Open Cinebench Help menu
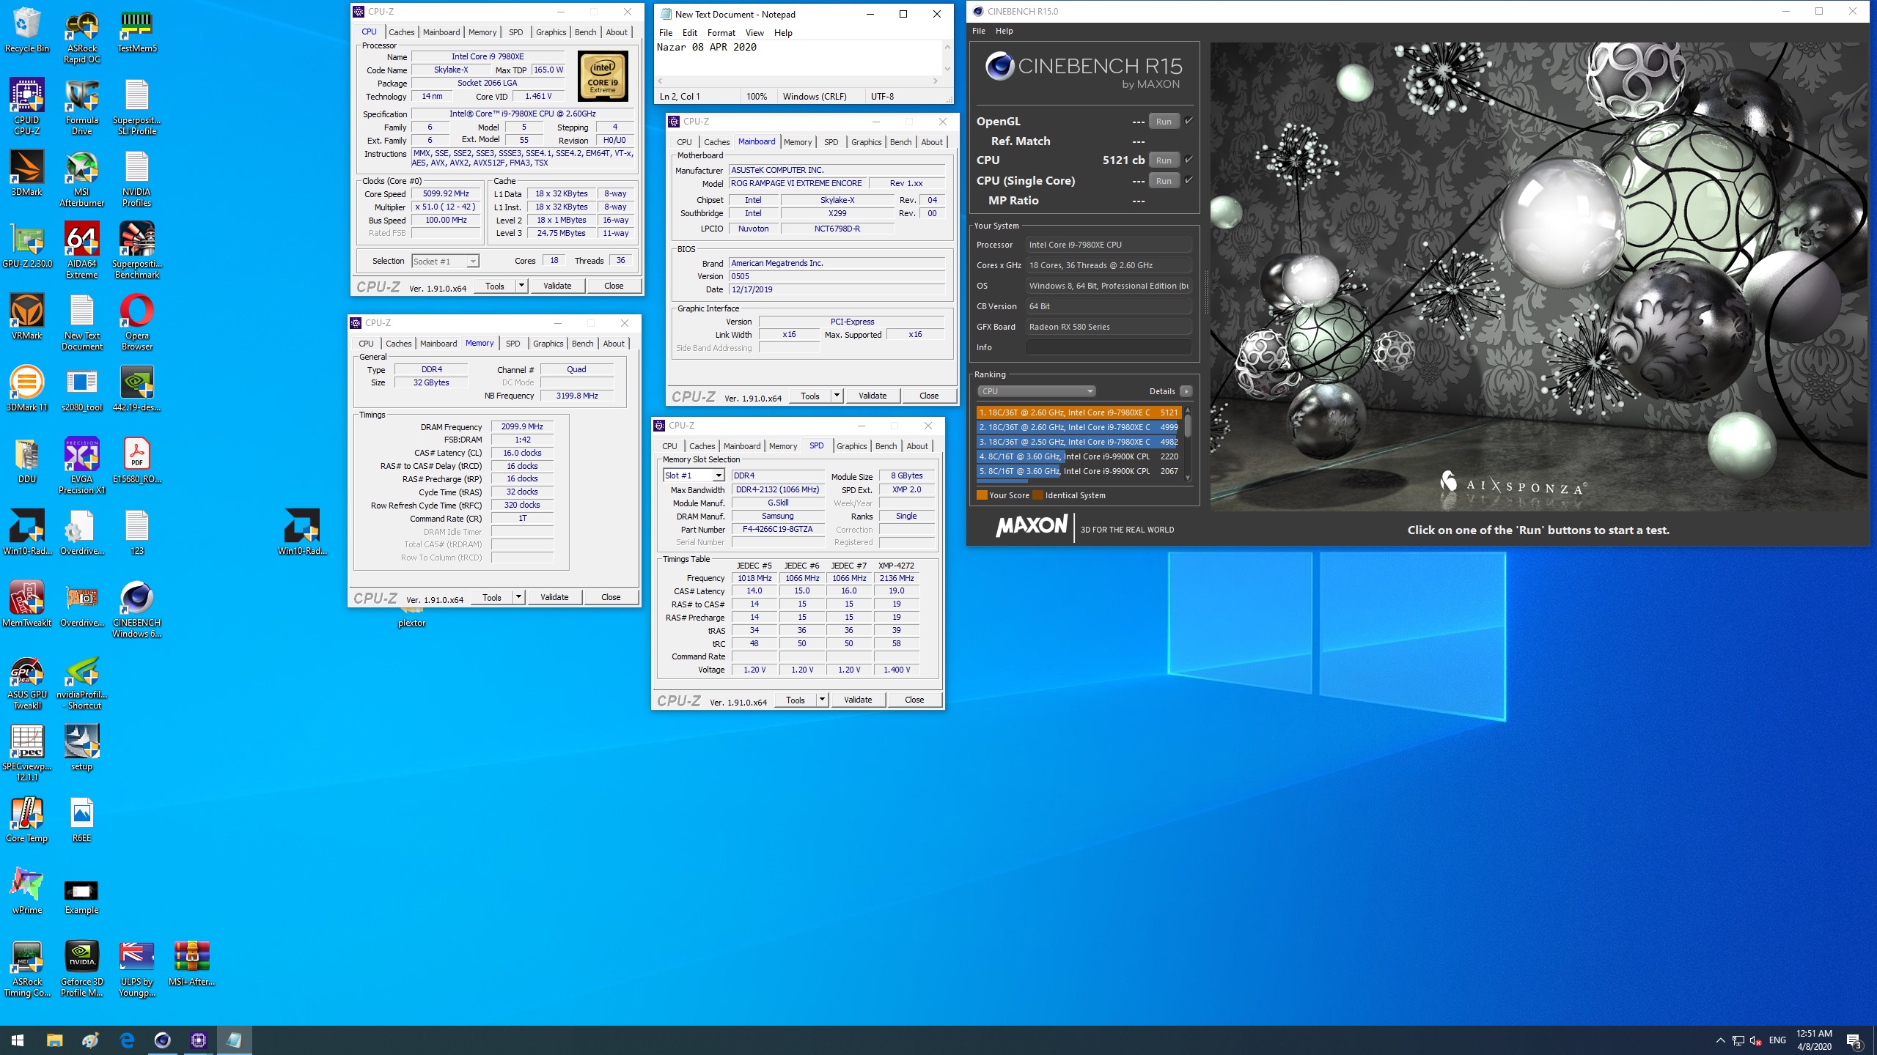1877x1055 pixels. [x=1004, y=31]
